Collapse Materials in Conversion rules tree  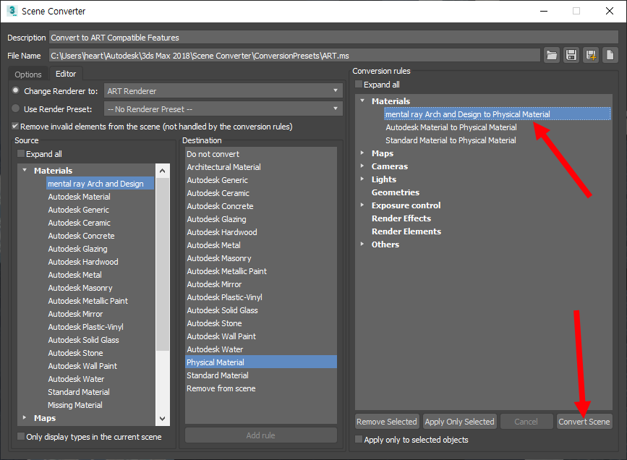tap(362, 101)
